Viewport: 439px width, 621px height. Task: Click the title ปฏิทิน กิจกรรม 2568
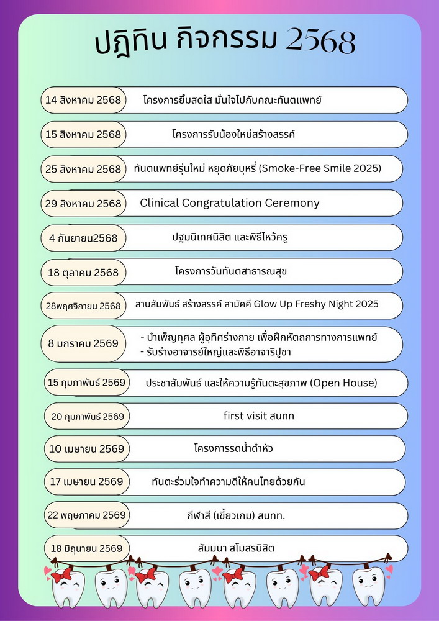tap(225, 42)
